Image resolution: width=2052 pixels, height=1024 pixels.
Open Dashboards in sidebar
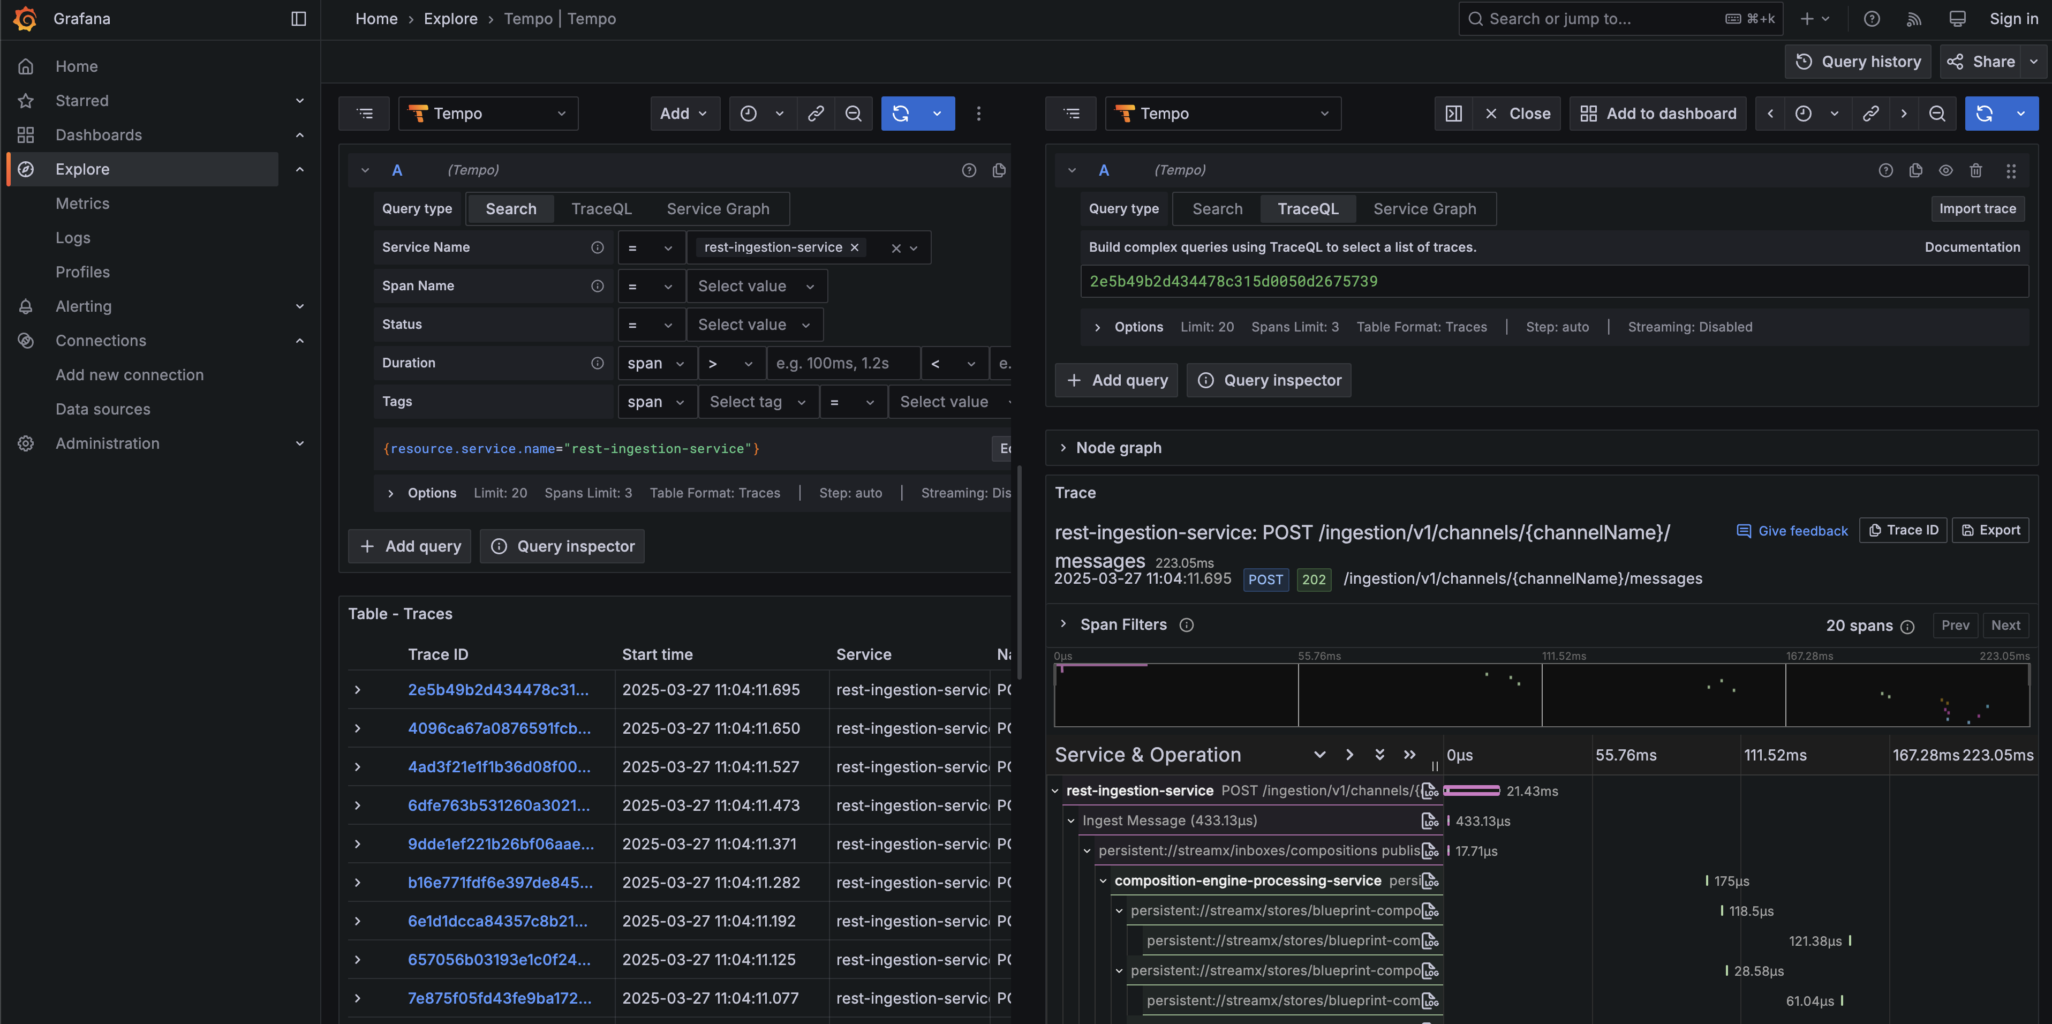(99, 135)
